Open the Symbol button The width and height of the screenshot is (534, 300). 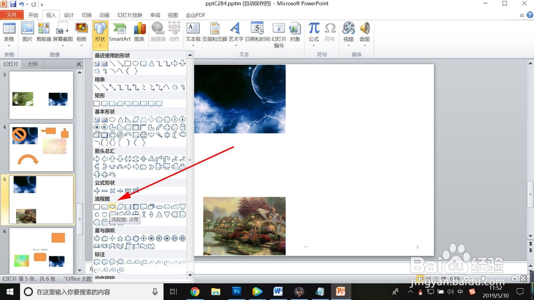coord(329,32)
